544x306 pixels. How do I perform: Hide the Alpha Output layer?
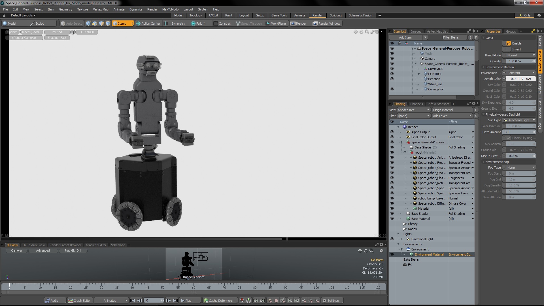click(x=392, y=132)
